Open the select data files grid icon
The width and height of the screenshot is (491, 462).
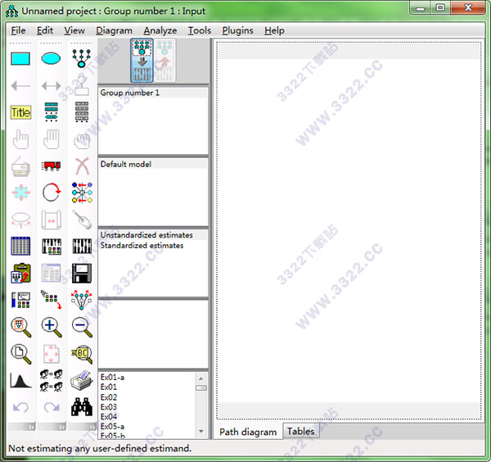click(20, 246)
